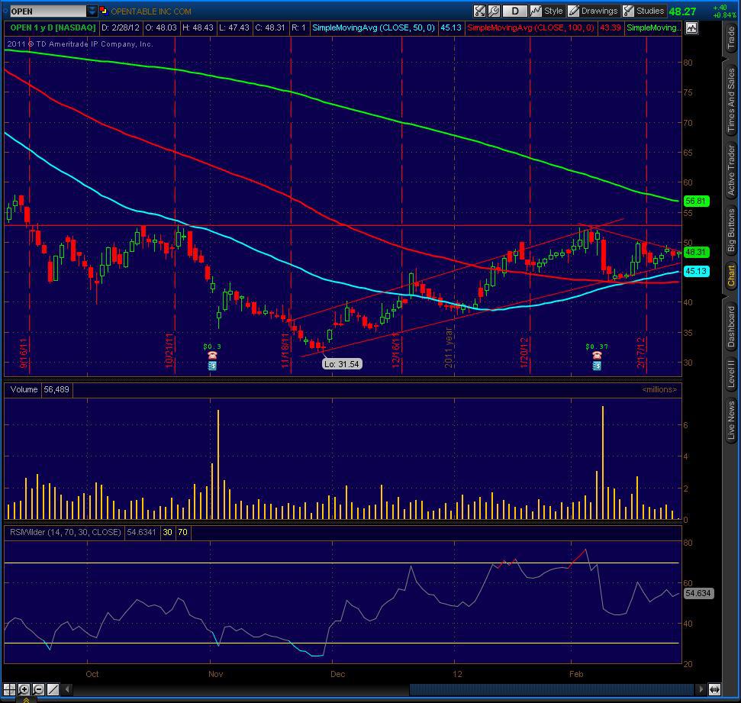Screen dimensions: 741x703
Task: Click the right scroll arrow of time scrollbar
Action: 701,689
